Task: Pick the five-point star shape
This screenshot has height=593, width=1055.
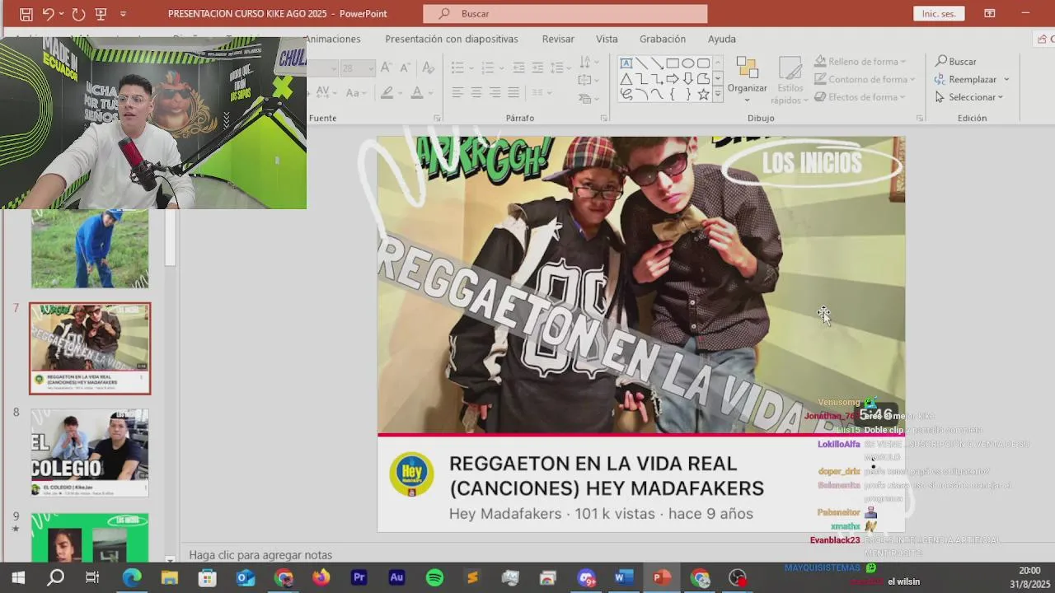Action: pos(703,94)
